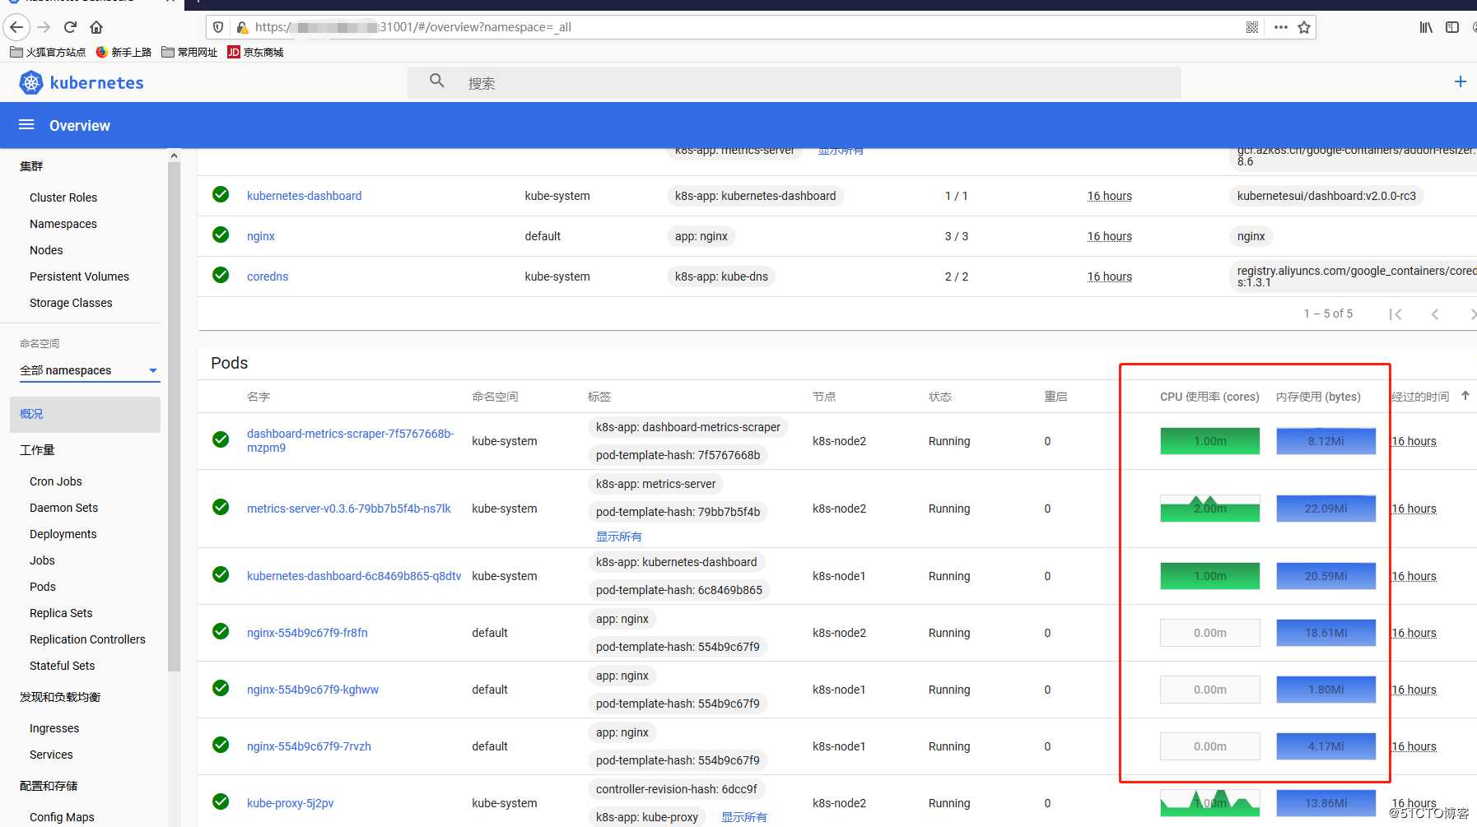Click the sort arrow by elapsed time column
The width and height of the screenshot is (1477, 827).
point(1465,396)
